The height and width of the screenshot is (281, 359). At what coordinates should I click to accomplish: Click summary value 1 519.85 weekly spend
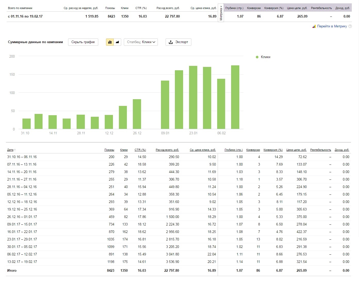[x=92, y=16]
